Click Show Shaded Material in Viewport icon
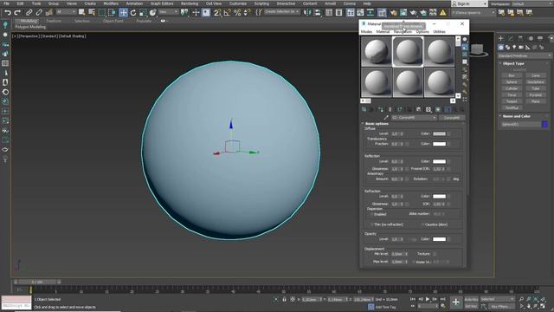 pyautogui.click(x=438, y=110)
